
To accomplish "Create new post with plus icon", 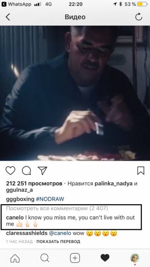I will pos(75,258).
